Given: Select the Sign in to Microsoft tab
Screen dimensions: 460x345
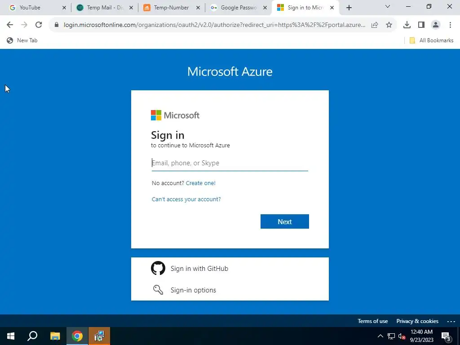Looking at the screenshot, I should tap(305, 8).
